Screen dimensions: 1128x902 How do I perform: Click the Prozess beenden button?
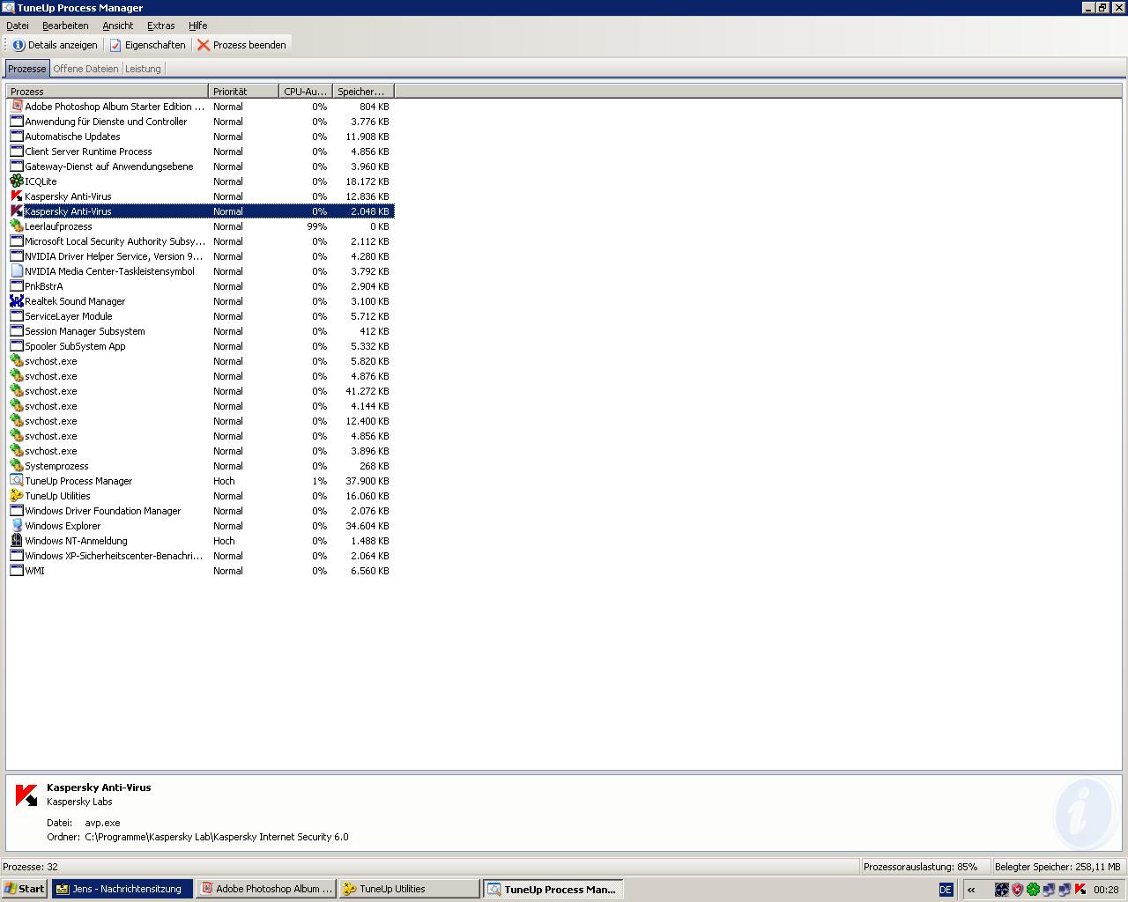tap(241, 45)
